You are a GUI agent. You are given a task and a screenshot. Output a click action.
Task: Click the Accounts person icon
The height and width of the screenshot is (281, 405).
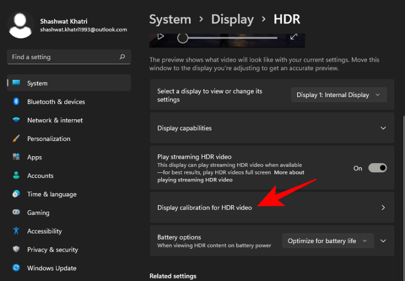[x=16, y=175]
